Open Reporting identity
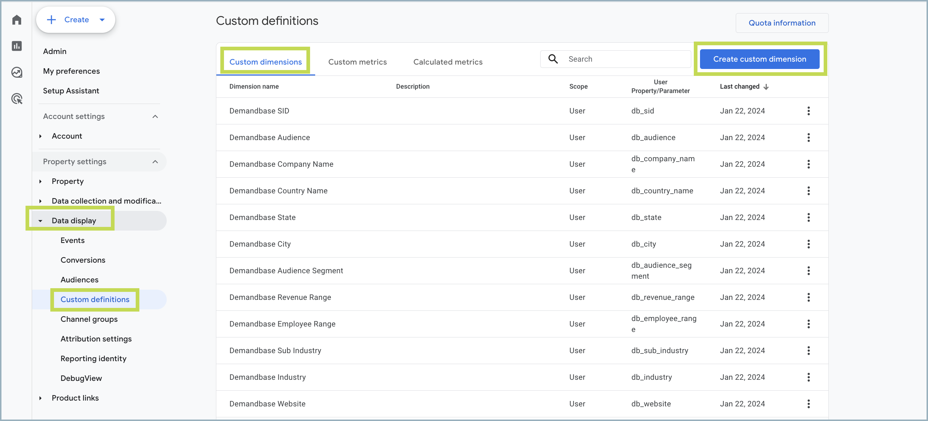This screenshot has width=928, height=421. point(93,359)
